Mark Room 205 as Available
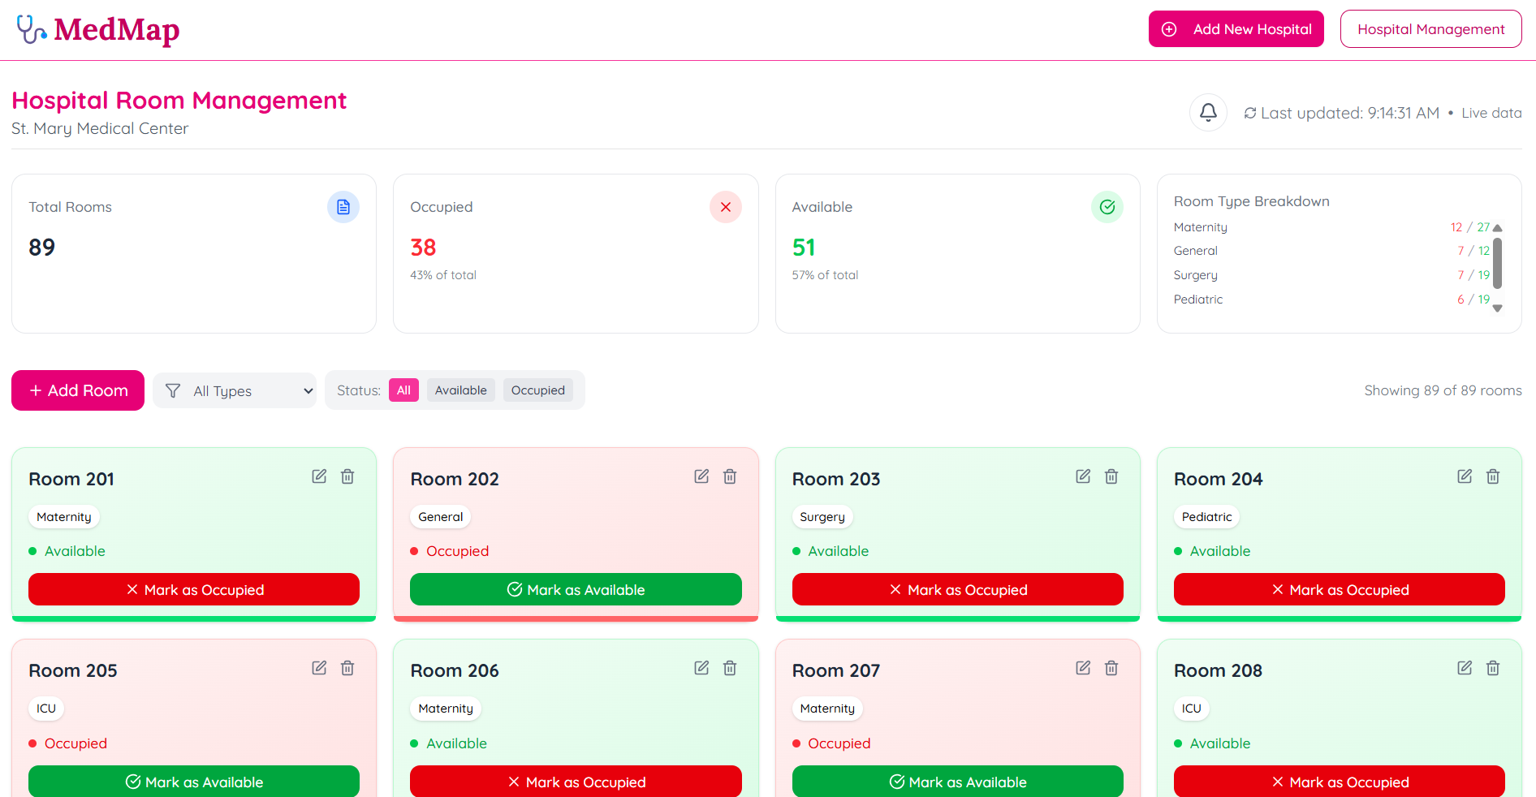 coord(194,781)
